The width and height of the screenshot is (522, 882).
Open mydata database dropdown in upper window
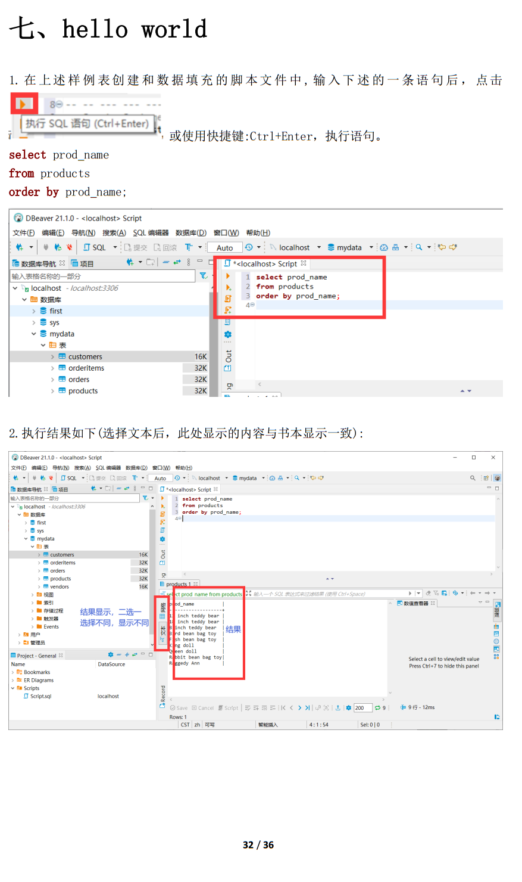(371, 247)
